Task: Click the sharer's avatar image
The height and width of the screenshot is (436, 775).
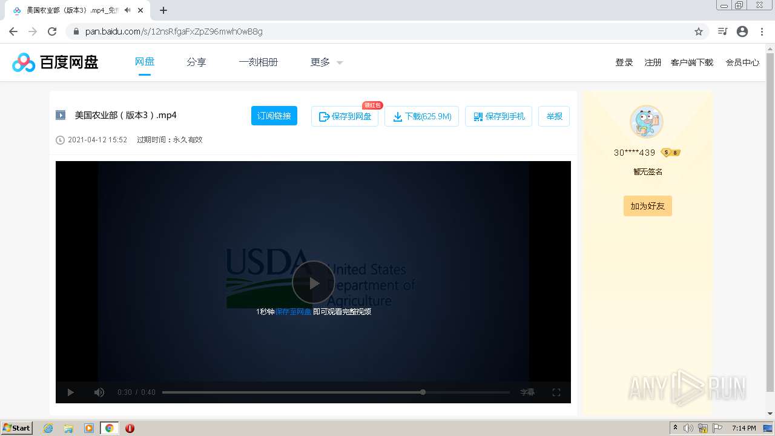Action: pyautogui.click(x=647, y=122)
